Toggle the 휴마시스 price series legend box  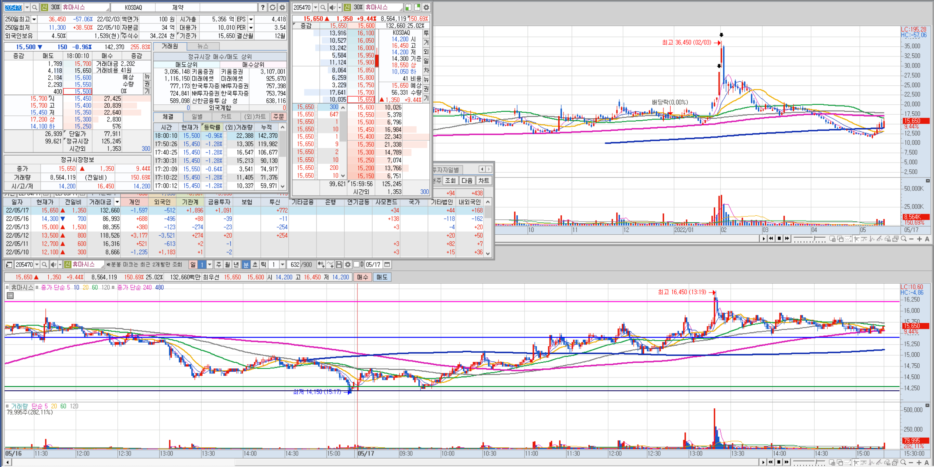7,287
